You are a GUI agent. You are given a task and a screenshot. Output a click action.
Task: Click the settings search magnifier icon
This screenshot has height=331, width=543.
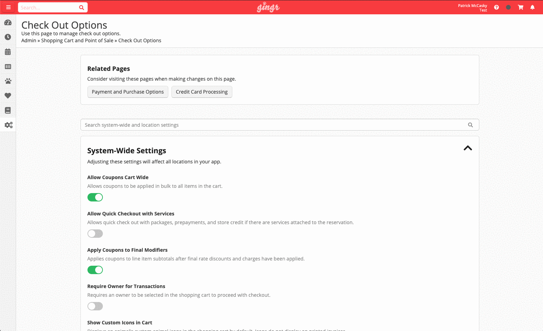point(471,125)
